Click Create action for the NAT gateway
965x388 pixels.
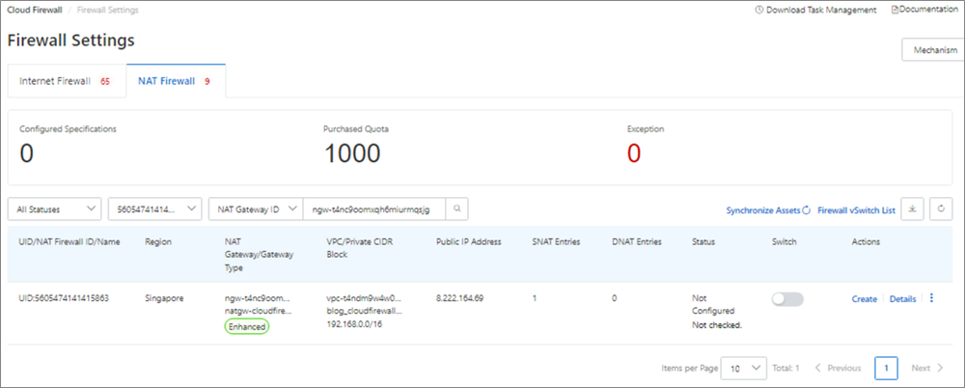[864, 298]
